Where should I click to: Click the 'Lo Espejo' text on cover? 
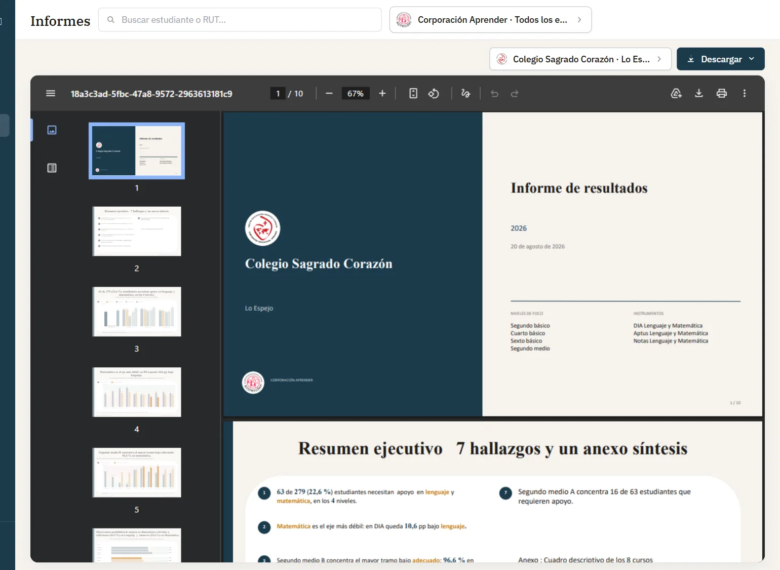259,308
